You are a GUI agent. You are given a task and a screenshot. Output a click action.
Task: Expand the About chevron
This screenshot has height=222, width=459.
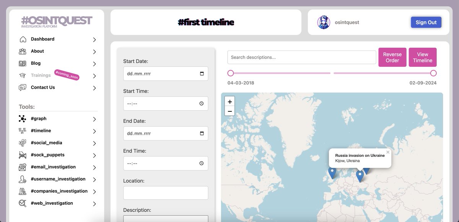(x=94, y=51)
